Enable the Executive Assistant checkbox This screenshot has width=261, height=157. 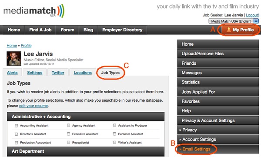(x=68, y=134)
